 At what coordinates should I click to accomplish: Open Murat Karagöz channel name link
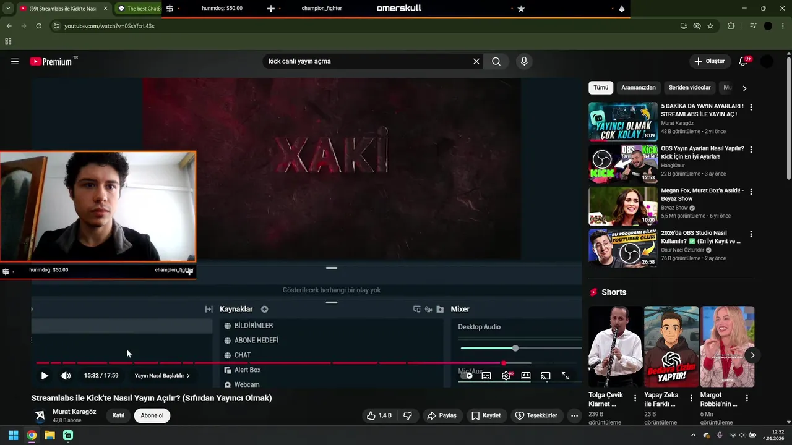tap(74, 412)
